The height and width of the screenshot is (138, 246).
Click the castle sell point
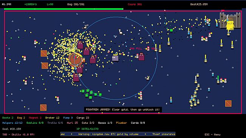[x=230, y=20]
